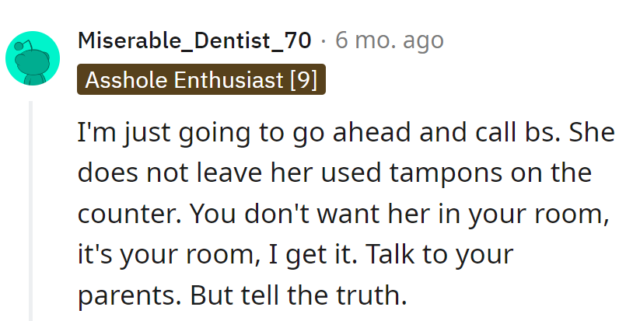
Task: Click the "6 mo. ago" comment timestamp
Action: coord(389,40)
